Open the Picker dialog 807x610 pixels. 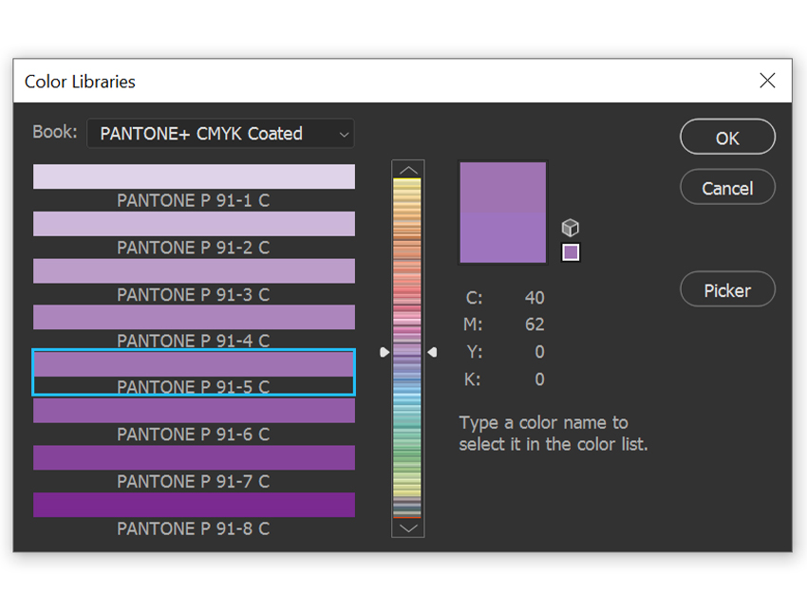tap(727, 289)
